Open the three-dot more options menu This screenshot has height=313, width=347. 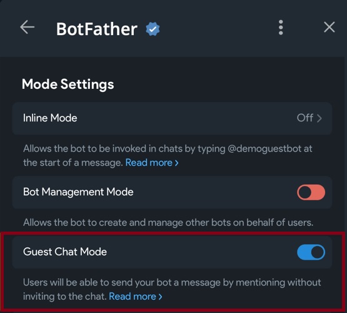click(281, 28)
